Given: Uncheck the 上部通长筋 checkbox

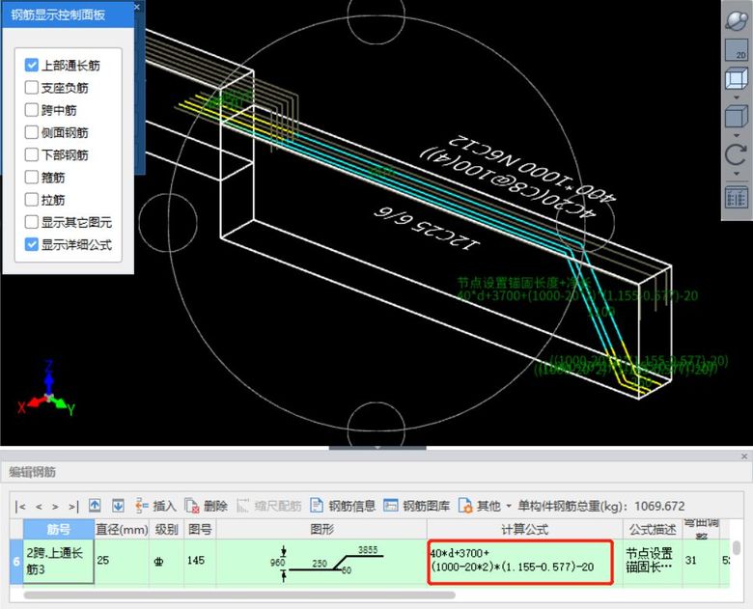Looking at the screenshot, I should pyautogui.click(x=32, y=66).
